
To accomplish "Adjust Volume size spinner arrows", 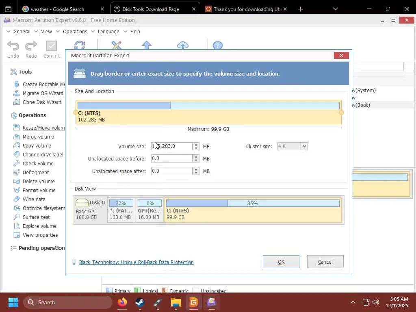I will [196, 146].
